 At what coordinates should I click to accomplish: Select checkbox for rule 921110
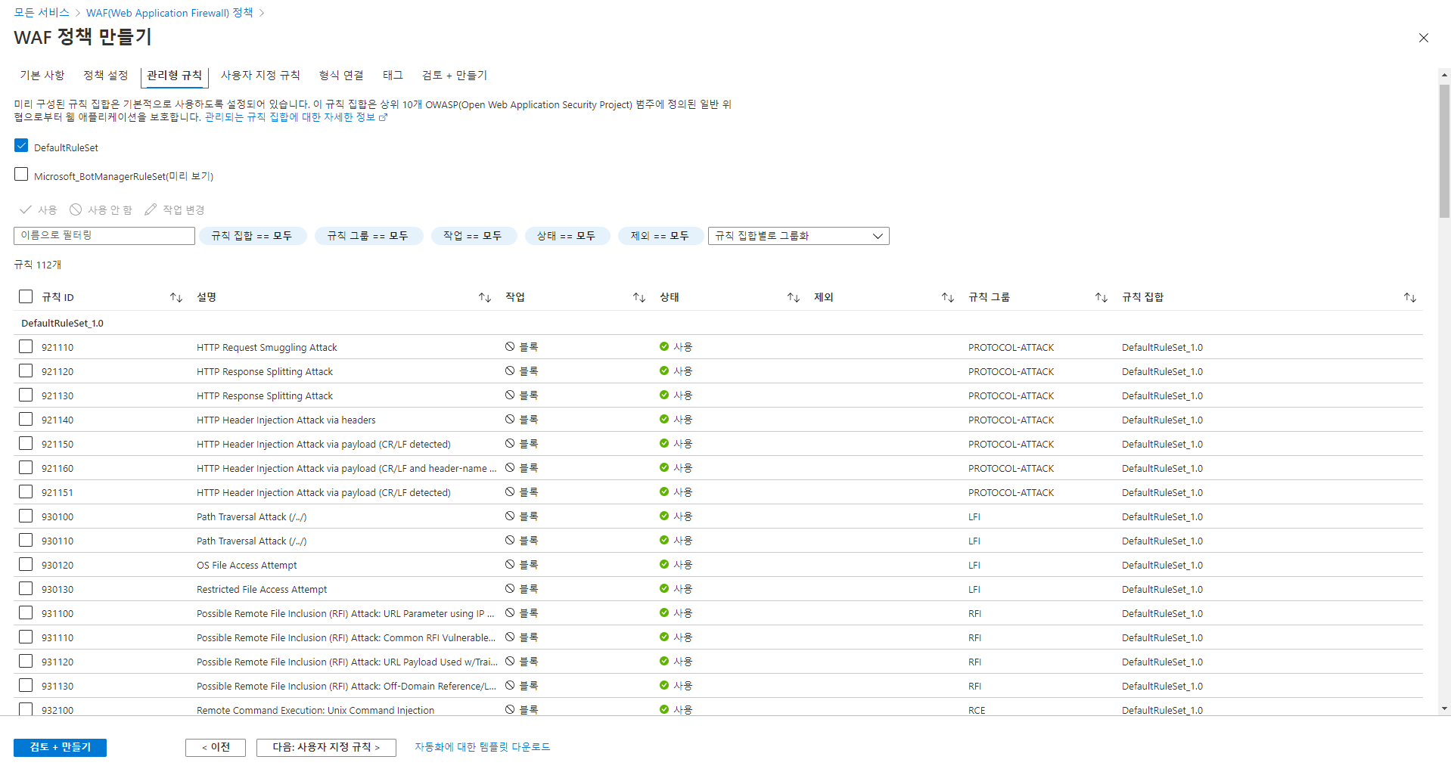[26, 346]
